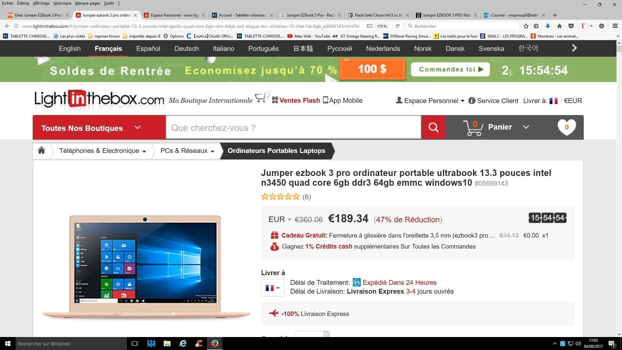
Task: Open the wishlist heart icon
Action: [566, 127]
